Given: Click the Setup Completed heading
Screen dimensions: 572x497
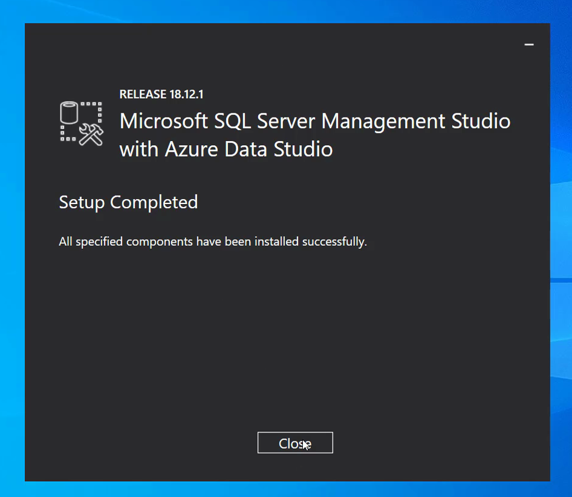Looking at the screenshot, I should click(x=128, y=202).
